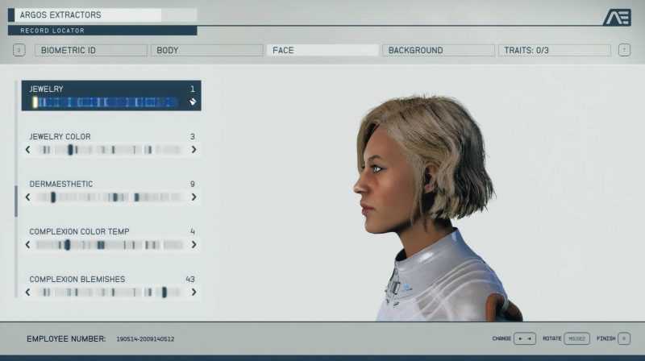Click the Argos Extractors AE logo
Screen dimensions: 645x361
pyautogui.click(x=617, y=17)
